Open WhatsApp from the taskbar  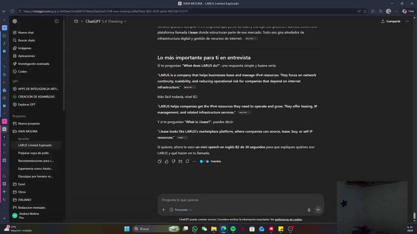click(195, 229)
